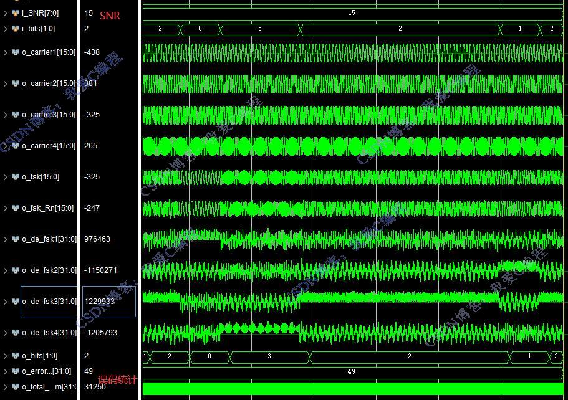The image size is (568, 400).
Task: Select the o_error signal name
Action: [46, 371]
